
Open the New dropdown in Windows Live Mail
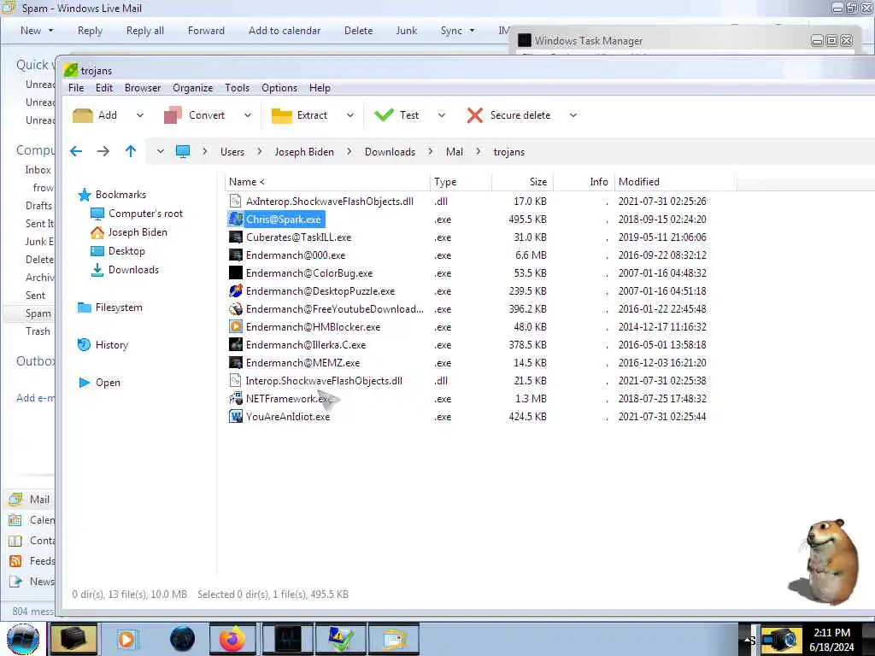(50, 31)
